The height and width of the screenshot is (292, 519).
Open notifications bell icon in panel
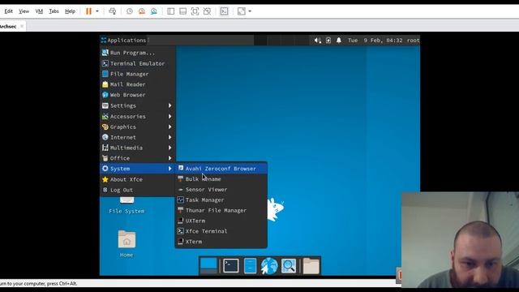pos(339,41)
